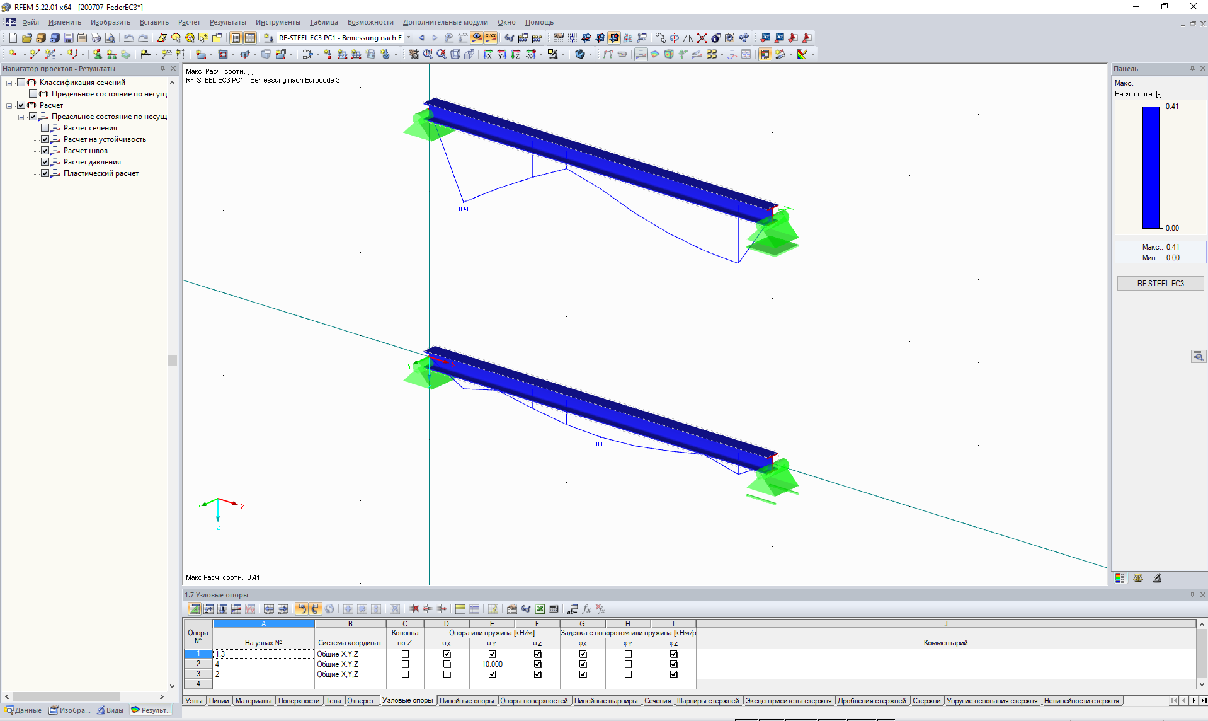Screen dimensions: 1208x721
Task: Click the Open file folder icon
Action: 26,38
